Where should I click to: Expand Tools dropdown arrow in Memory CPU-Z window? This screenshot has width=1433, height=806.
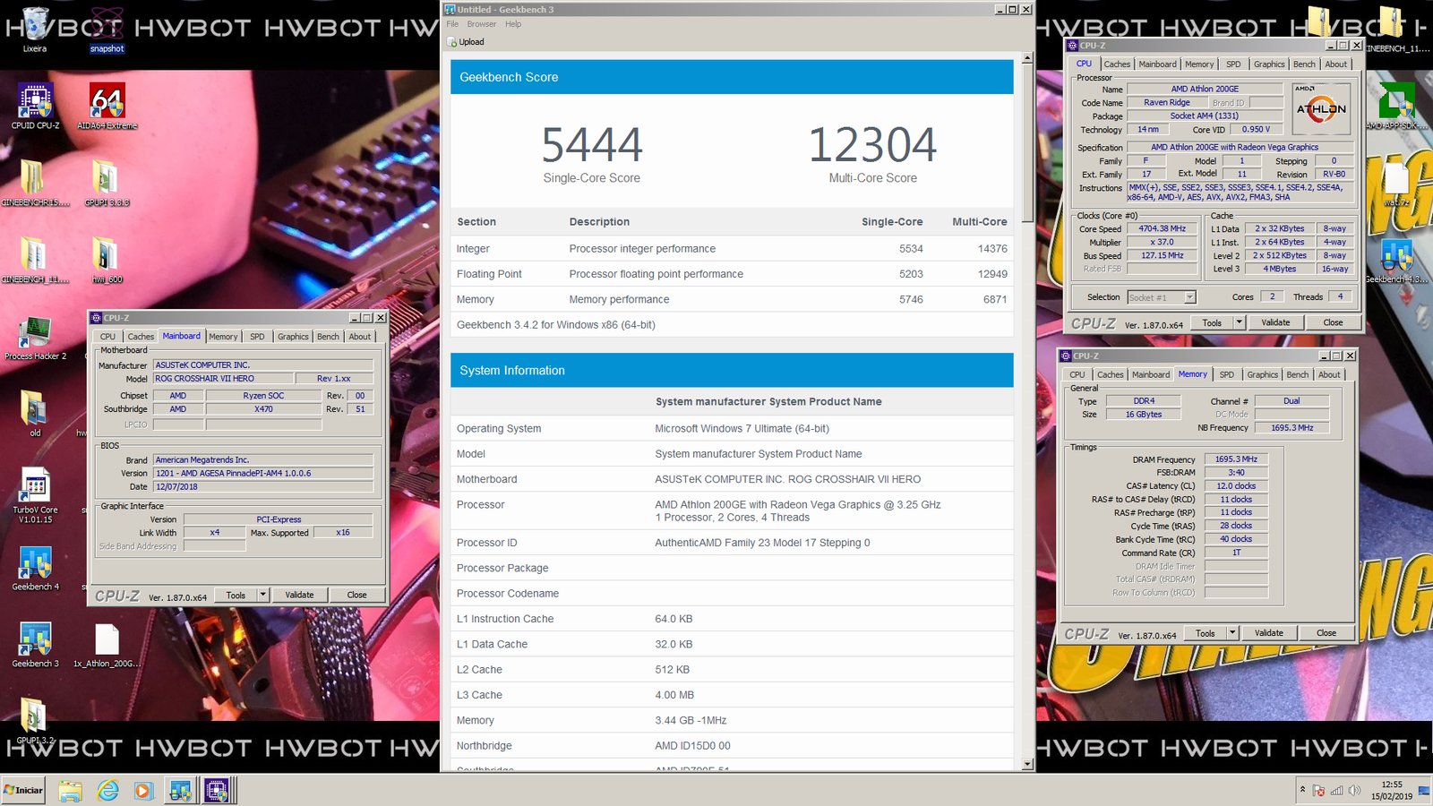click(1232, 633)
